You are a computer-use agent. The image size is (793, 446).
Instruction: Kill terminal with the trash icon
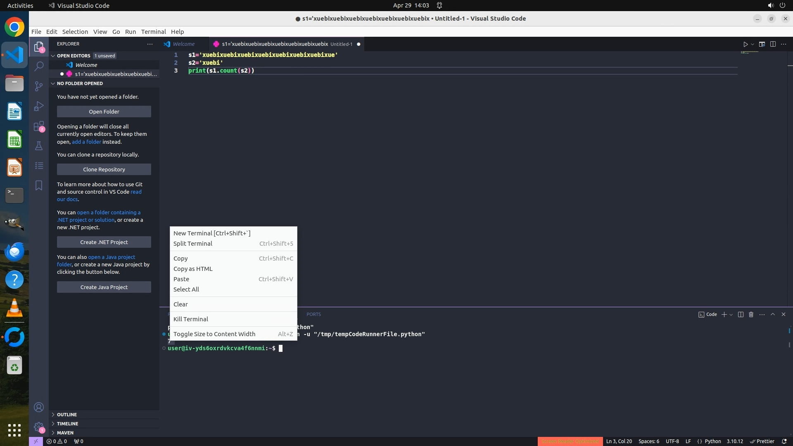(751, 315)
